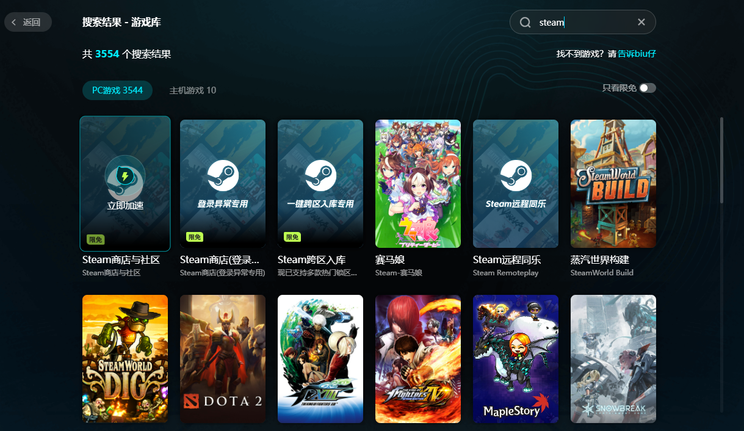Click the steam search input field

tap(582, 22)
